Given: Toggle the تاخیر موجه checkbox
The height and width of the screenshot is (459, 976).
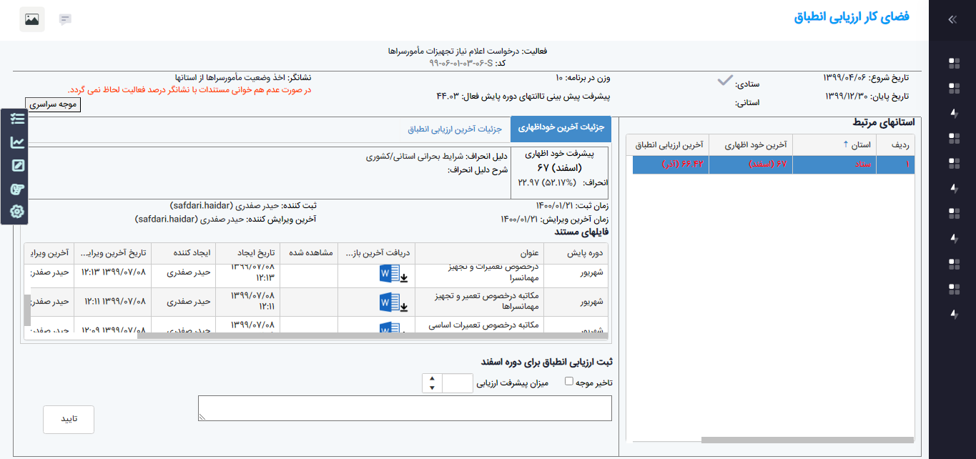Looking at the screenshot, I should tap(569, 382).
